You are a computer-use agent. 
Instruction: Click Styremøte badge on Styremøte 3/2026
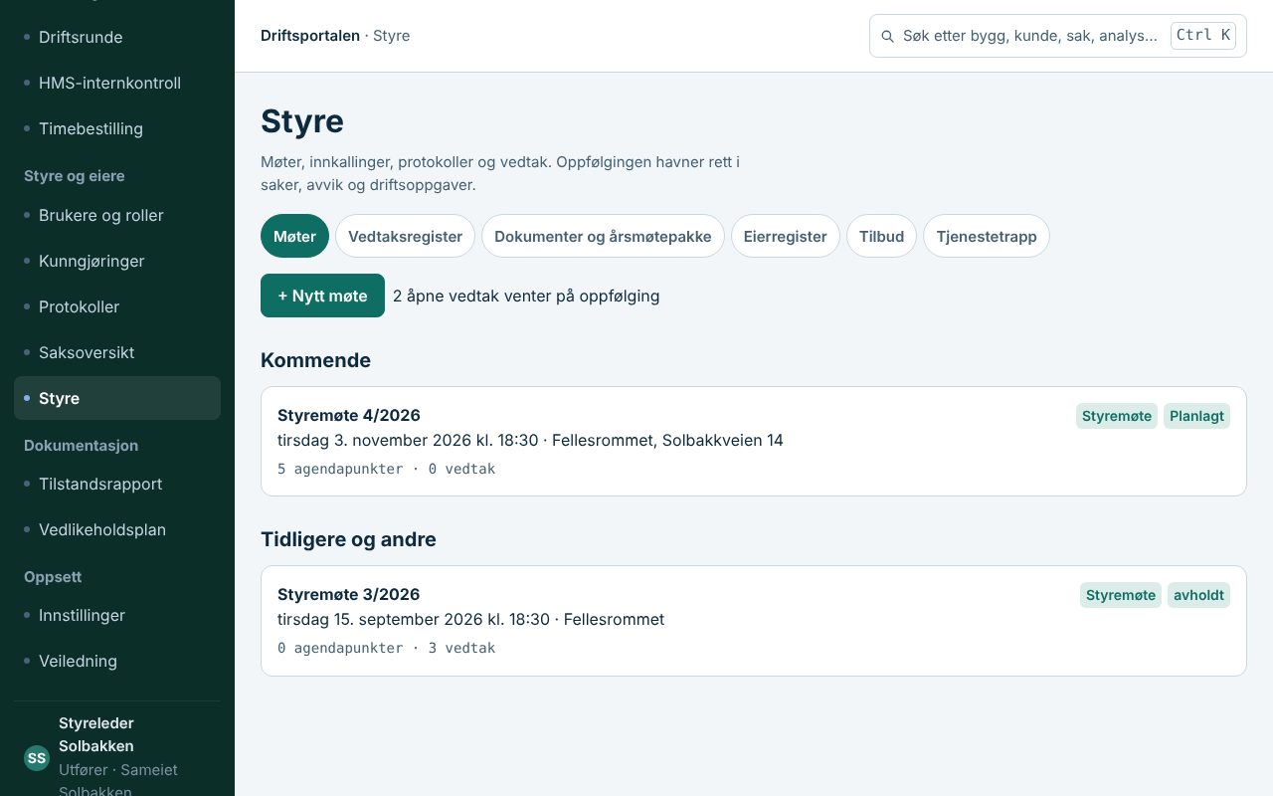[1121, 595]
